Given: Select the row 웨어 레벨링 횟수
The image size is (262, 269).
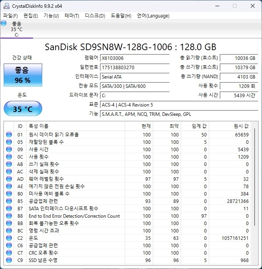Looking at the screenshot, I should tap(128, 179).
